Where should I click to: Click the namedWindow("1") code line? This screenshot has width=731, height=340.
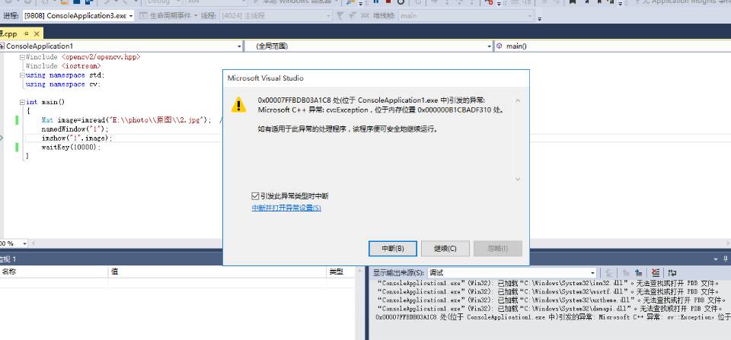tap(75, 129)
